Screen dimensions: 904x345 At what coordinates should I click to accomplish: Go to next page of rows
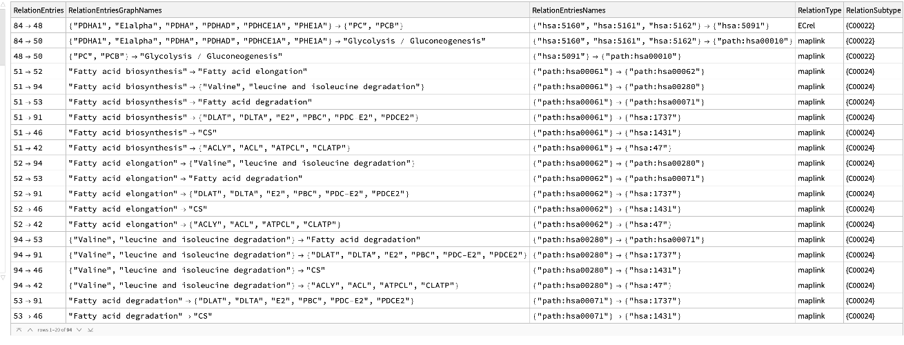coord(79,330)
